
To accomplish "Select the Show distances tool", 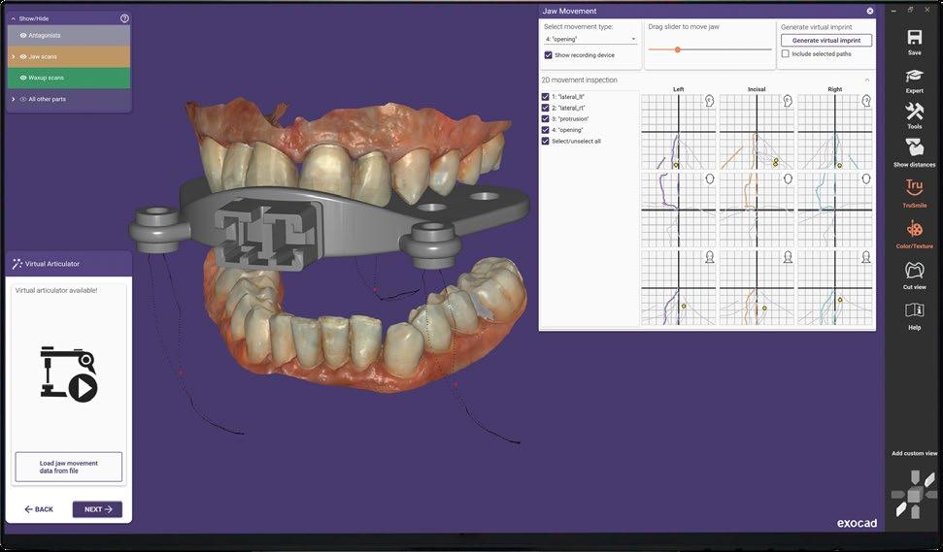I will tap(914, 147).
